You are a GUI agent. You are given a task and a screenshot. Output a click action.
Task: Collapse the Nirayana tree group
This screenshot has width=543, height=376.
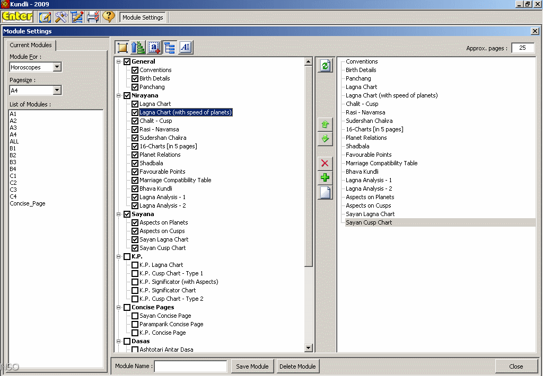(119, 96)
